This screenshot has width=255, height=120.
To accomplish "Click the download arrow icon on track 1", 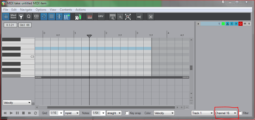I will [x=228, y=24].
